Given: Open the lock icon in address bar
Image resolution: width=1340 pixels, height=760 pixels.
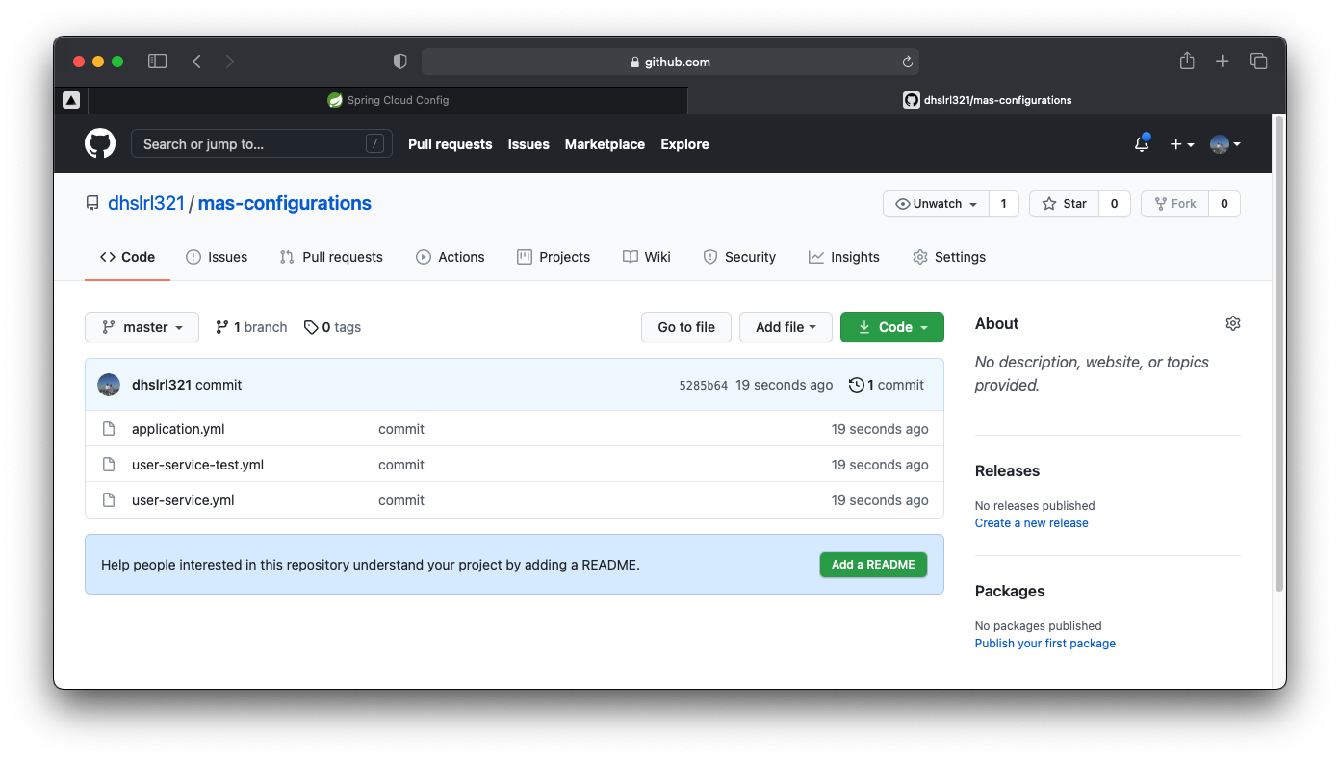Looking at the screenshot, I should point(635,62).
